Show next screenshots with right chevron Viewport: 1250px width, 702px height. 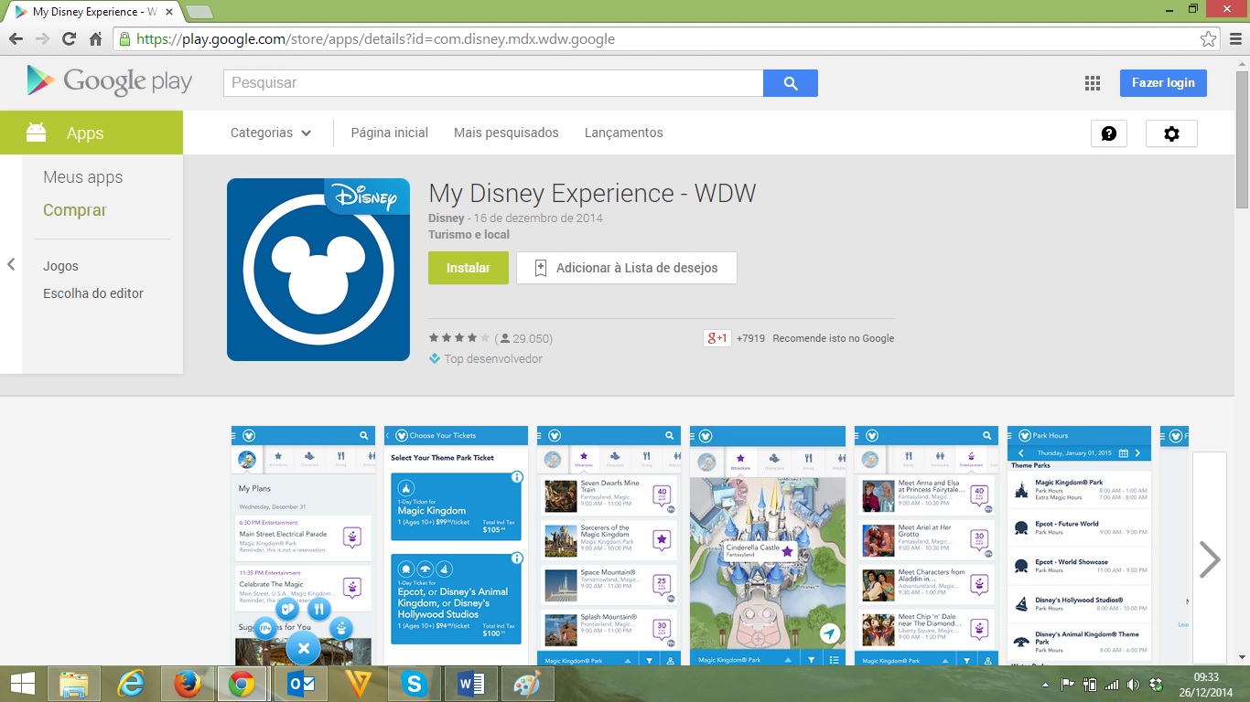coord(1210,559)
